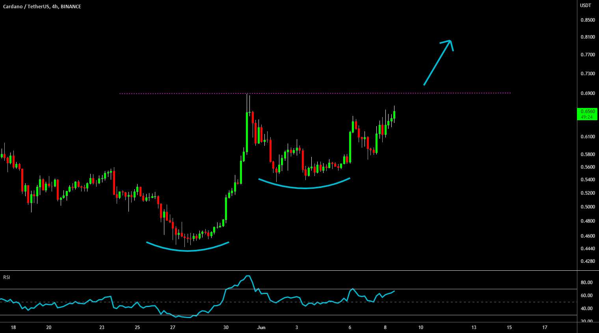Click the RSI indicator label
The height and width of the screenshot is (333, 599).
point(7,277)
